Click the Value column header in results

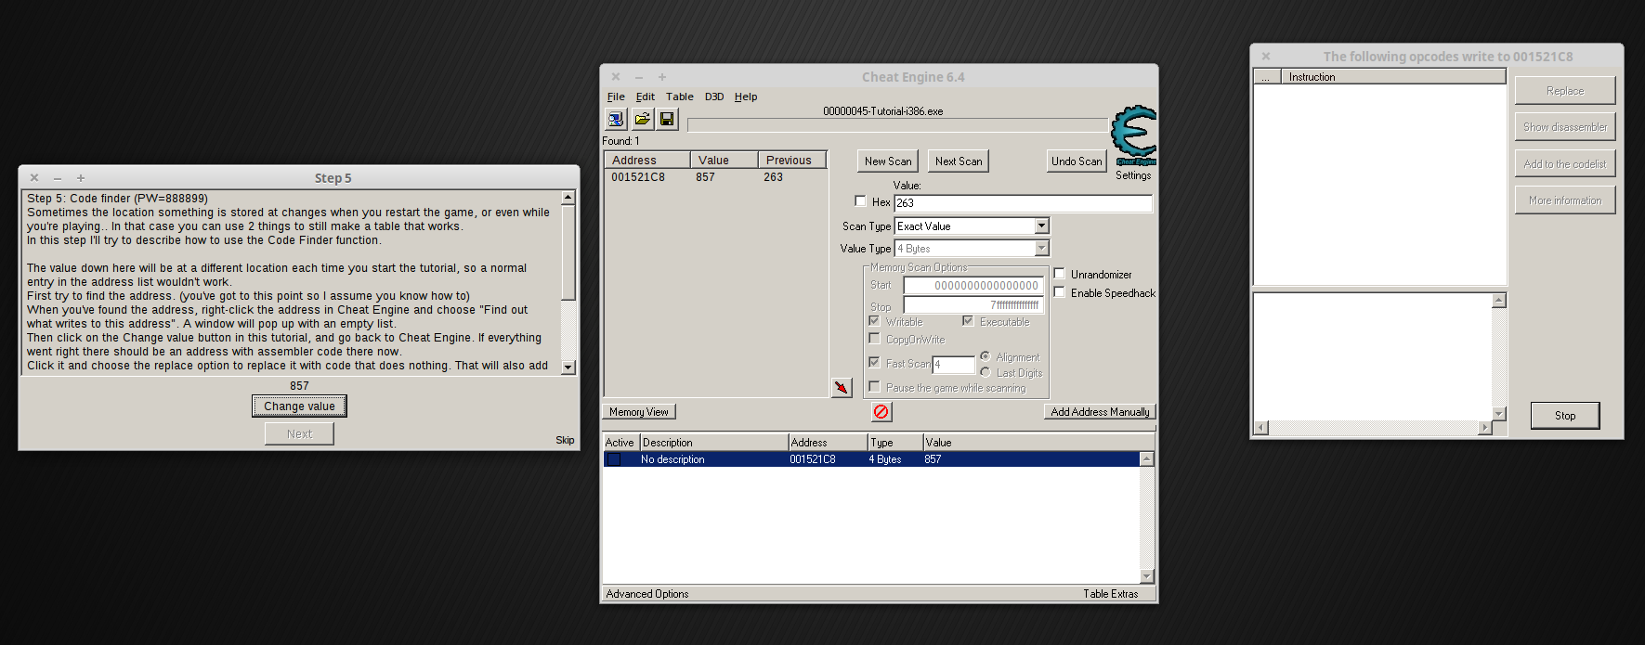pos(725,161)
